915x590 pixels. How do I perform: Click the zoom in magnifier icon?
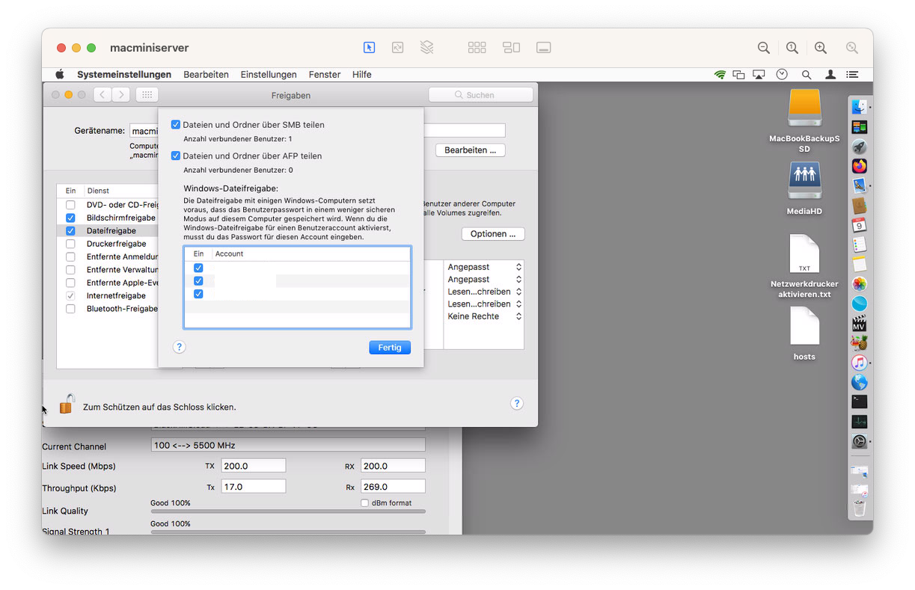tap(821, 47)
